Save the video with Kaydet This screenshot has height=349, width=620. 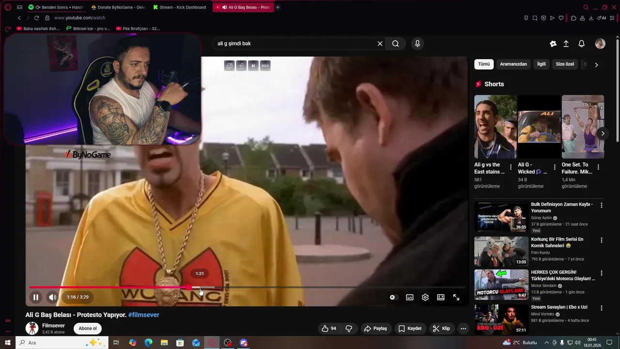pyautogui.click(x=410, y=329)
